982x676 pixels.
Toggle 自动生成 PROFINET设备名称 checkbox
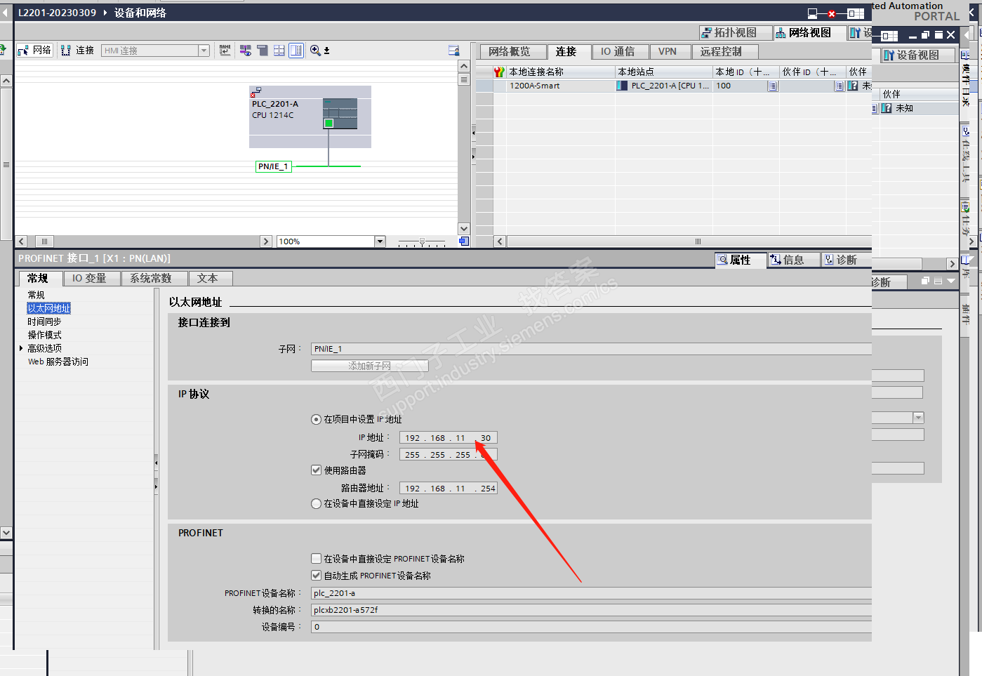coord(316,576)
